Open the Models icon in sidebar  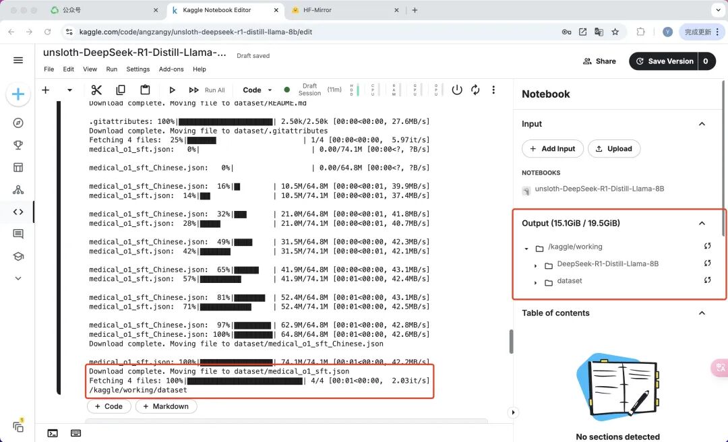click(x=18, y=189)
